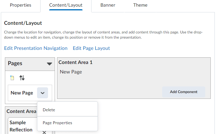The image size is (220, 134).
Task: Expand the Pages panel dropdown arrow
Action: (49, 64)
